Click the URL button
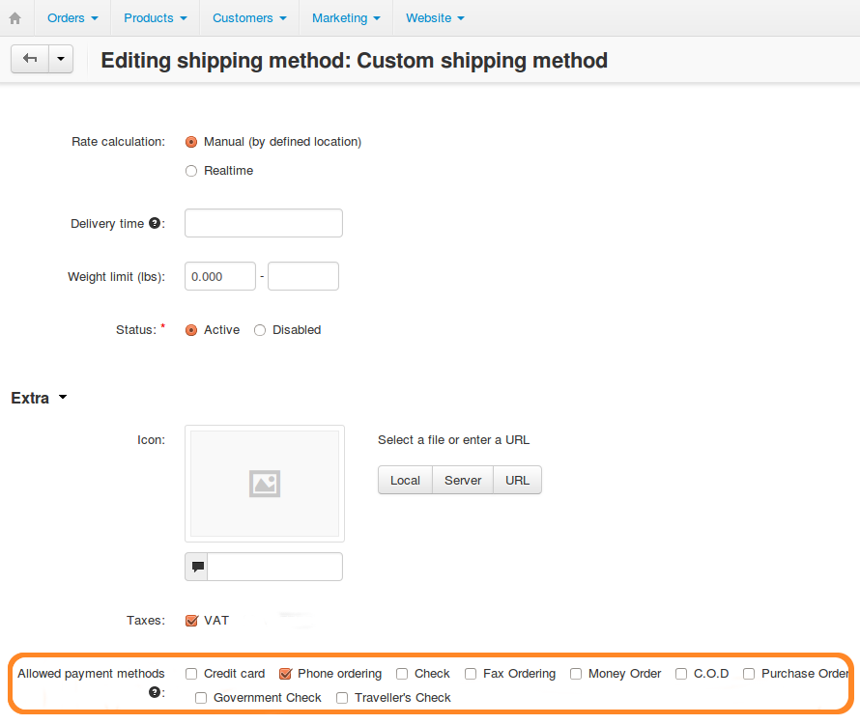 [x=517, y=480]
